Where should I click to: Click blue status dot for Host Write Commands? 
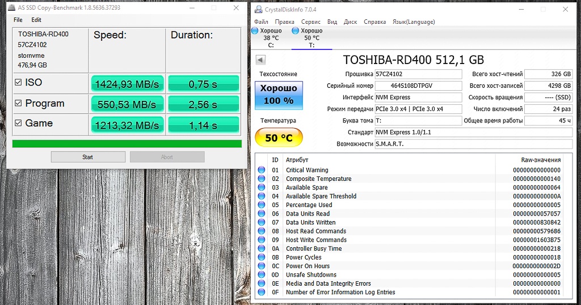click(262, 240)
